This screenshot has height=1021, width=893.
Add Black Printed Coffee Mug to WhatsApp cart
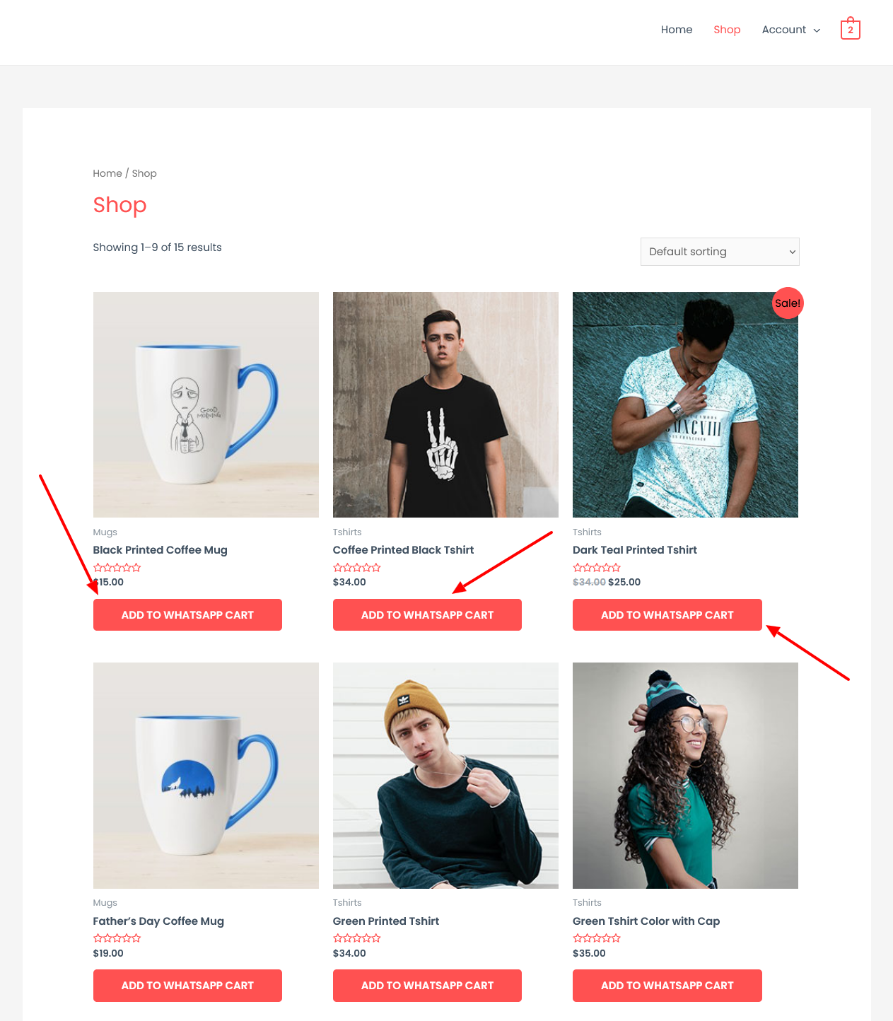(x=187, y=615)
